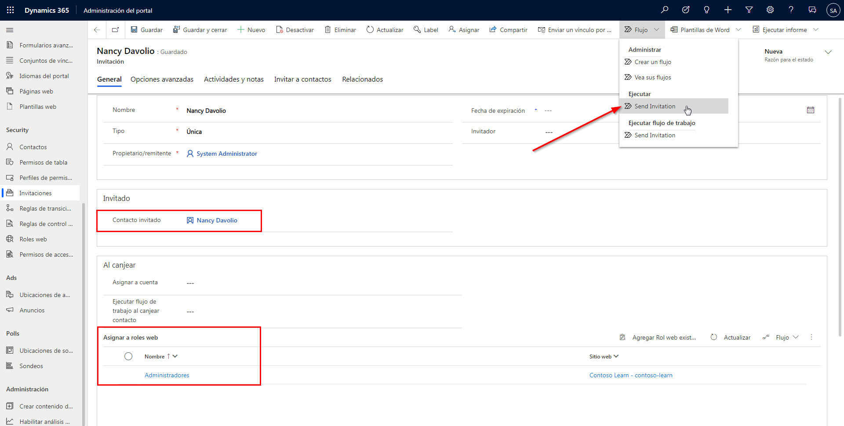Open the assistant lightbulb icon
Image resolution: width=844 pixels, height=426 pixels.
[707, 10]
